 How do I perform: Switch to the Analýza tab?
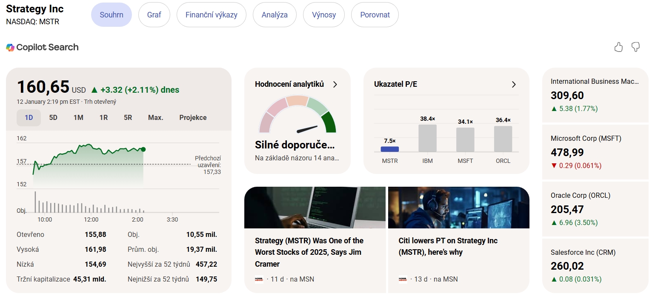[275, 14]
